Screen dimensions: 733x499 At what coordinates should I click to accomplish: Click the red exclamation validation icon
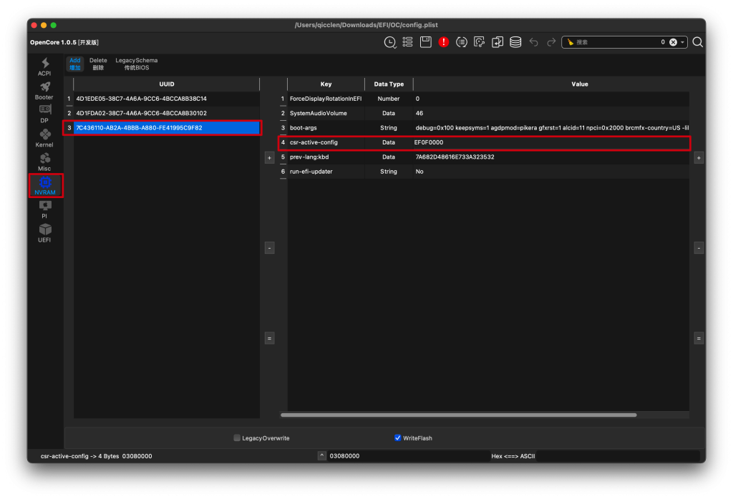pyautogui.click(x=444, y=42)
